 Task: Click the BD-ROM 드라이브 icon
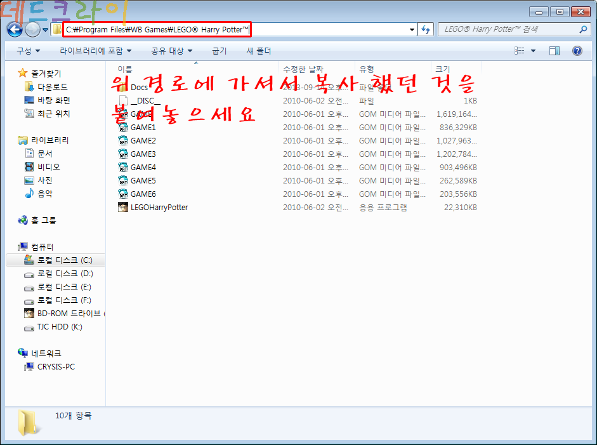pos(29,313)
